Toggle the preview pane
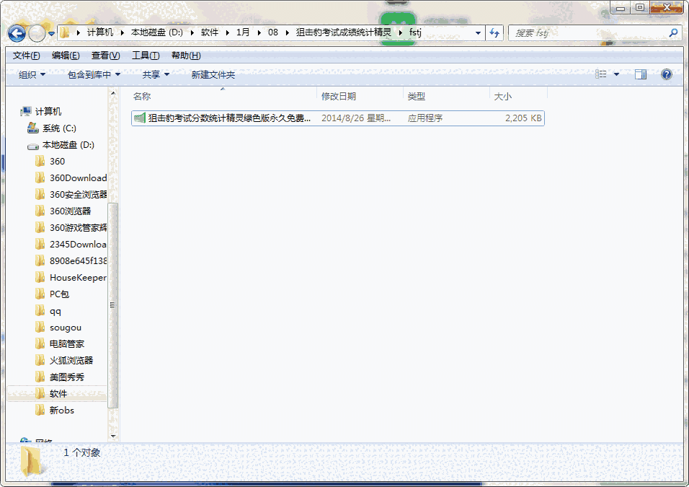 tap(641, 74)
